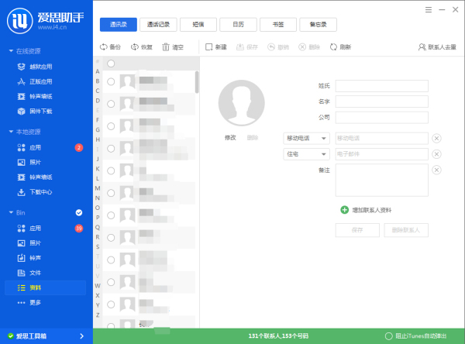This screenshot has width=465, height=344.
Task: Remove the 移动电话 row with X icon
Action: 436,138
